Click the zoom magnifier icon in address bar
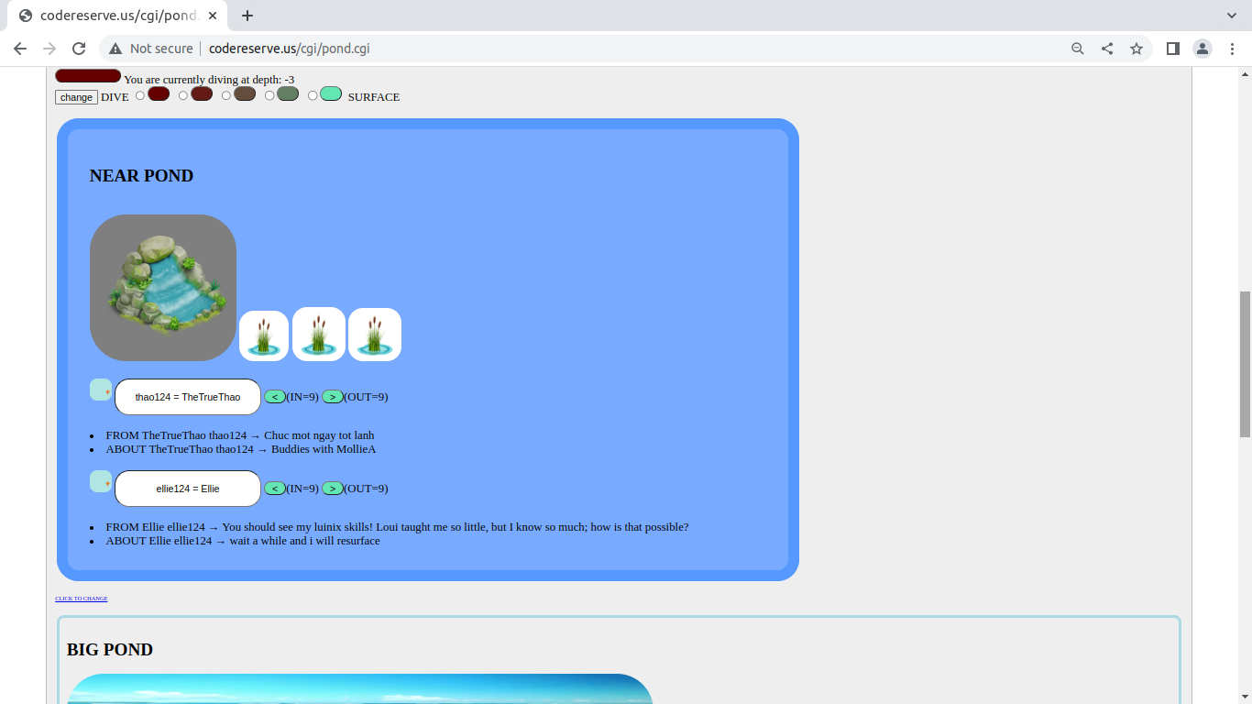This screenshot has width=1252, height=704. [x=1078, y=49]
